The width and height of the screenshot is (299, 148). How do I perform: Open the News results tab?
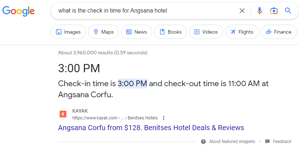136,32
